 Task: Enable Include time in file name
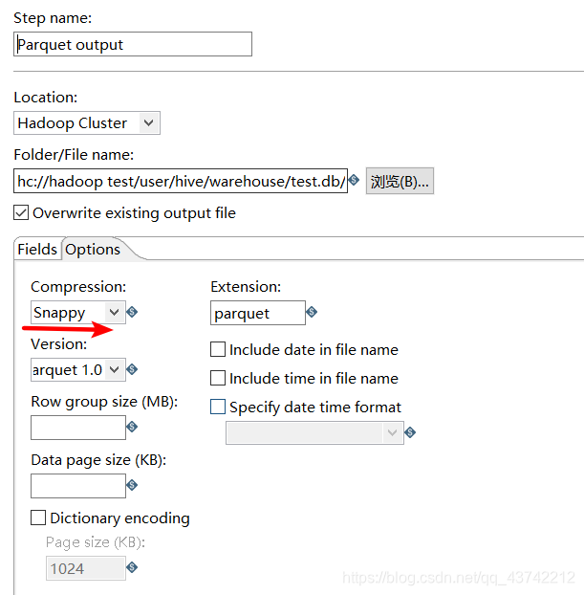point(218,378)
